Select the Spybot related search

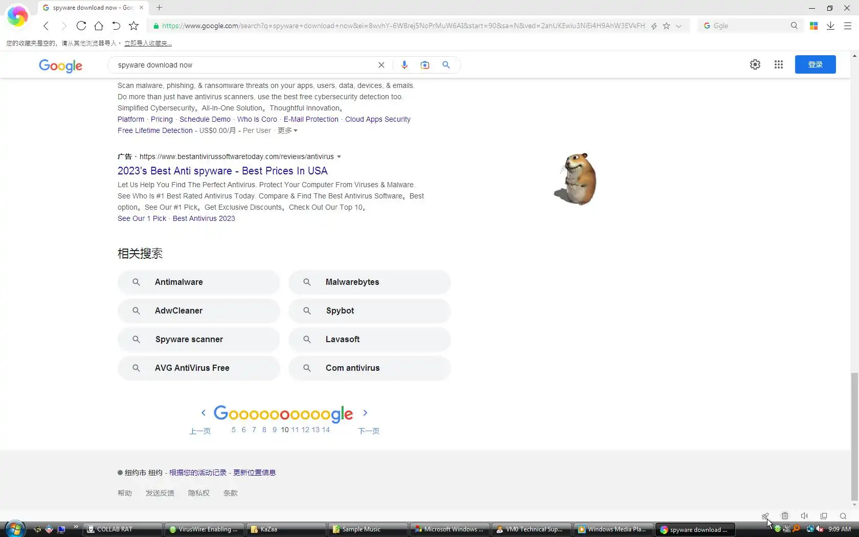(x=370, y=311)
